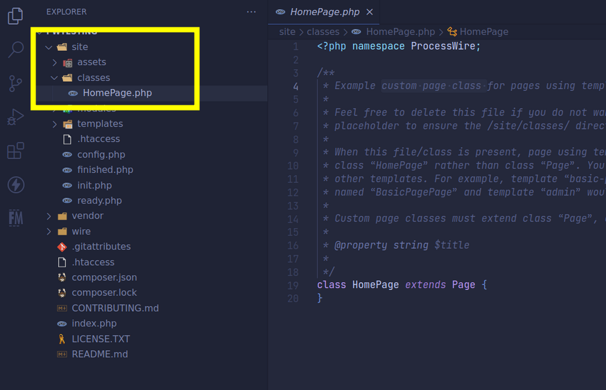Image resolution: width=606 pixels, height=390 pixels.
Task: Open Explorer's three-dot more actions menu
Action: tap(251, 12)
